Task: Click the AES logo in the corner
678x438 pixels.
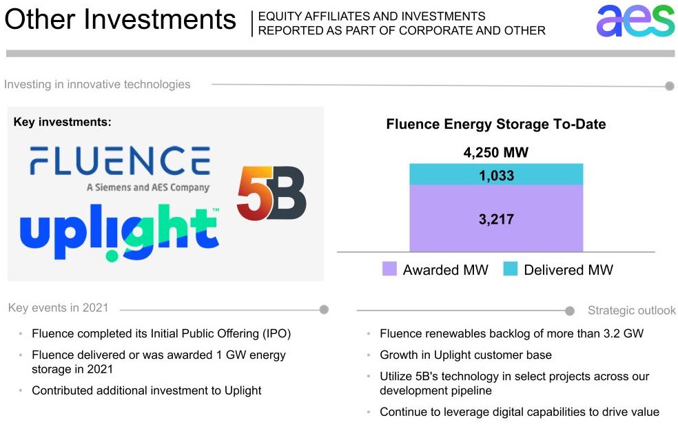Action: pos(635,21)
